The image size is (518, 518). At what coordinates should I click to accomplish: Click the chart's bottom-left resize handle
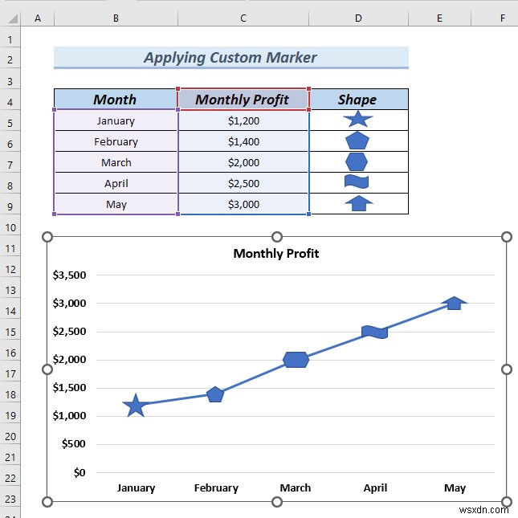pyautogui.click(x=47, y=502)
